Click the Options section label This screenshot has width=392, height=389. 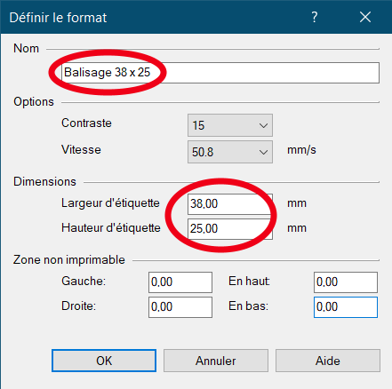[34, 101]
